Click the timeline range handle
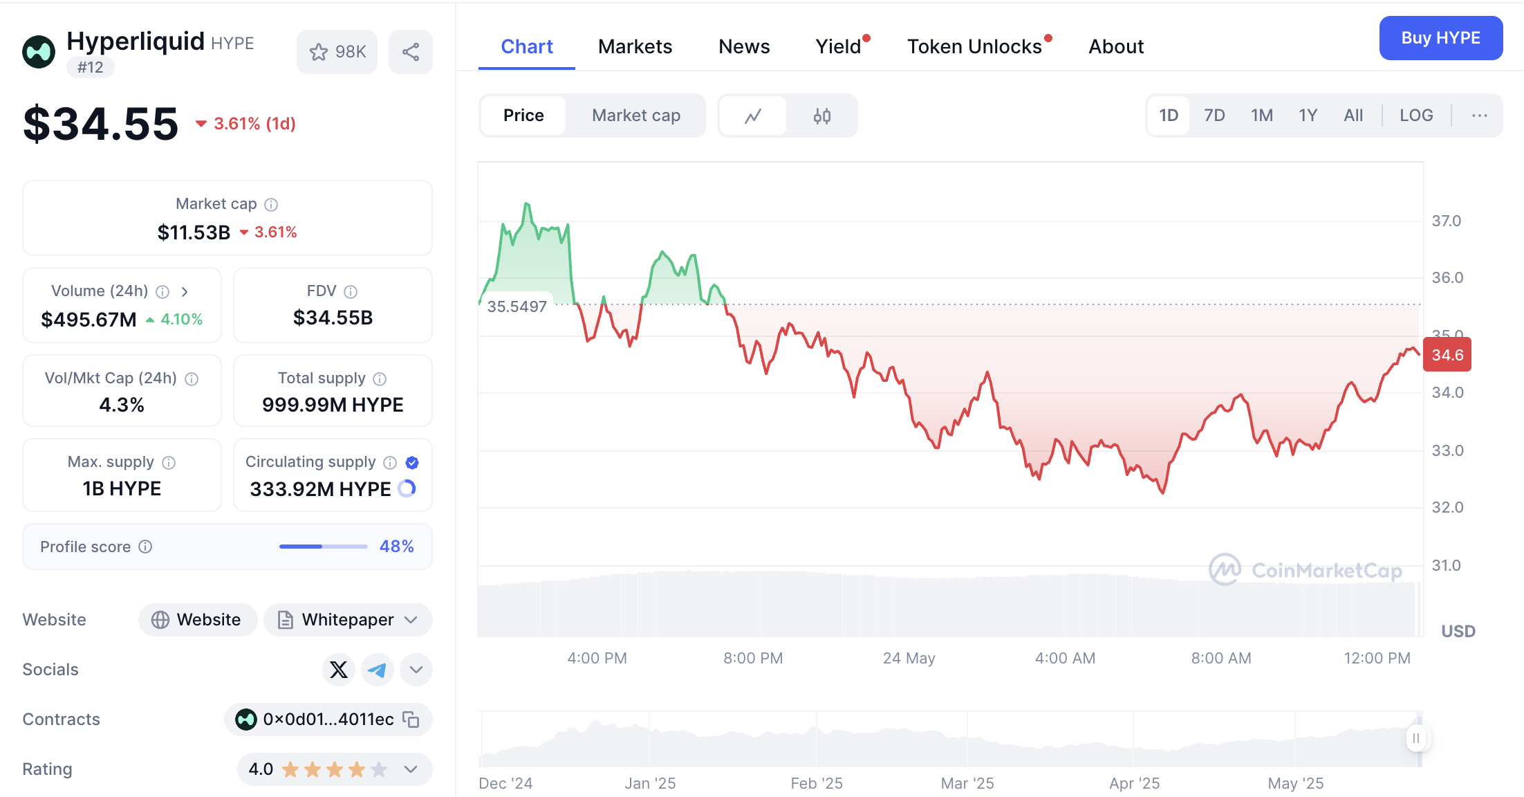 [x=1415, y=738]
